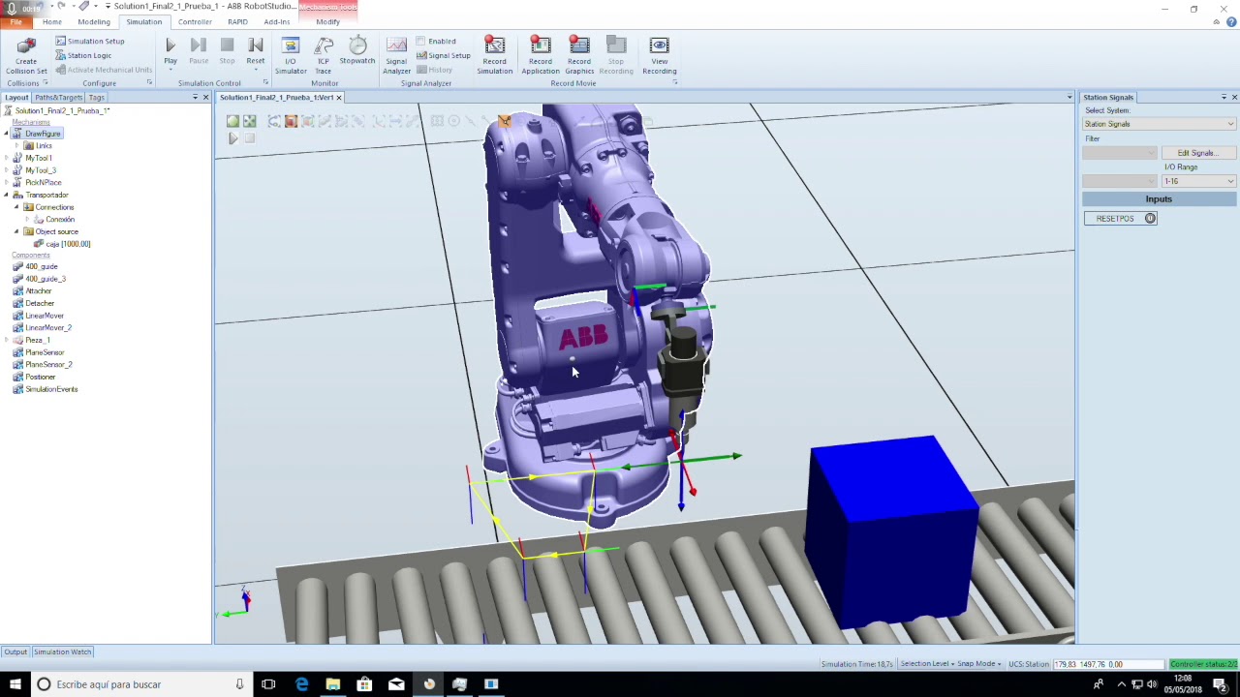The image size is (1240, 697).
Task: Expand the Pieza_1 node
Action: (x=6, y=340)
